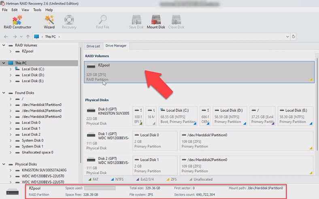
Task: Select 686 MB OEM partition tile
Action: pos(205,116)
